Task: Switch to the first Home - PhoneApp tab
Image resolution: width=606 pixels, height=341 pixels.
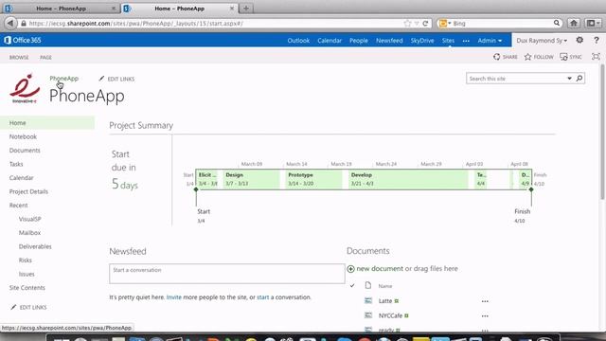Action: 61,9
